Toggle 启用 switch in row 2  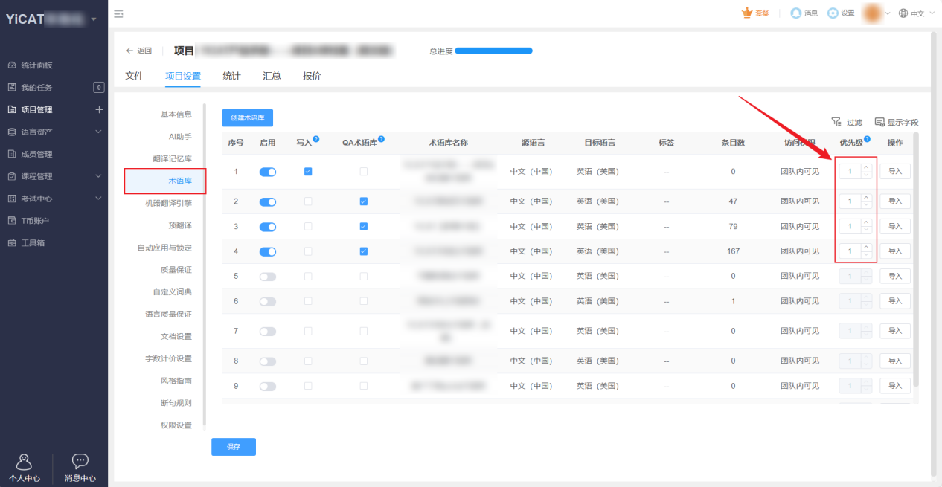267,201
